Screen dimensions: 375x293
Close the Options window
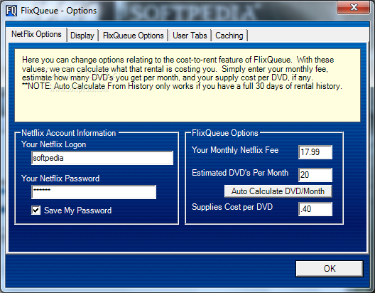pyautogui.click(x=354, y=7)
